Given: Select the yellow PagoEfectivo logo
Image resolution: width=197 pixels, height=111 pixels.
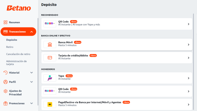Looking at the screenshot, I should tap(50, 104).
